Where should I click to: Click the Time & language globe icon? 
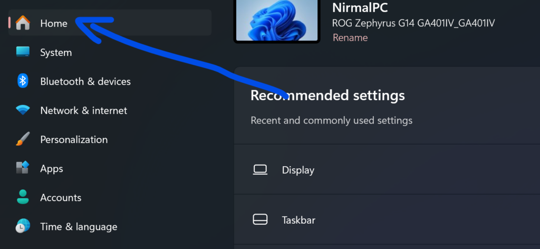coord(23,226)
